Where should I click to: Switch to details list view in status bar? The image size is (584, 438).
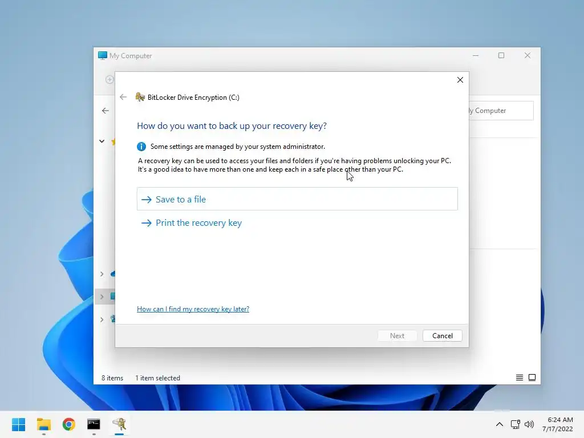[519, 378]
